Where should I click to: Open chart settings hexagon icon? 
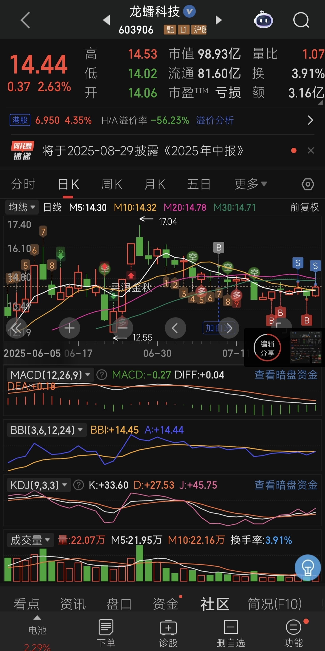(x=308, y=184)
